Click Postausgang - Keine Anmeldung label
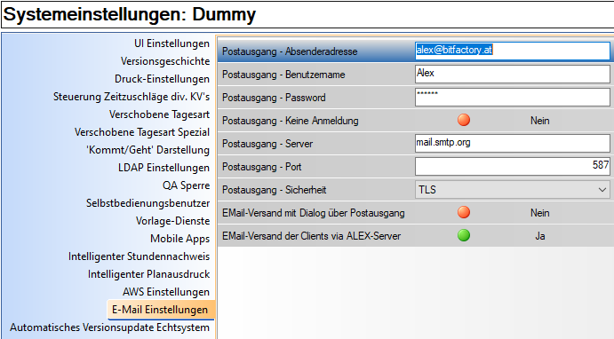The height and width of the screenshot is (339, 614). tap(291, 121)
